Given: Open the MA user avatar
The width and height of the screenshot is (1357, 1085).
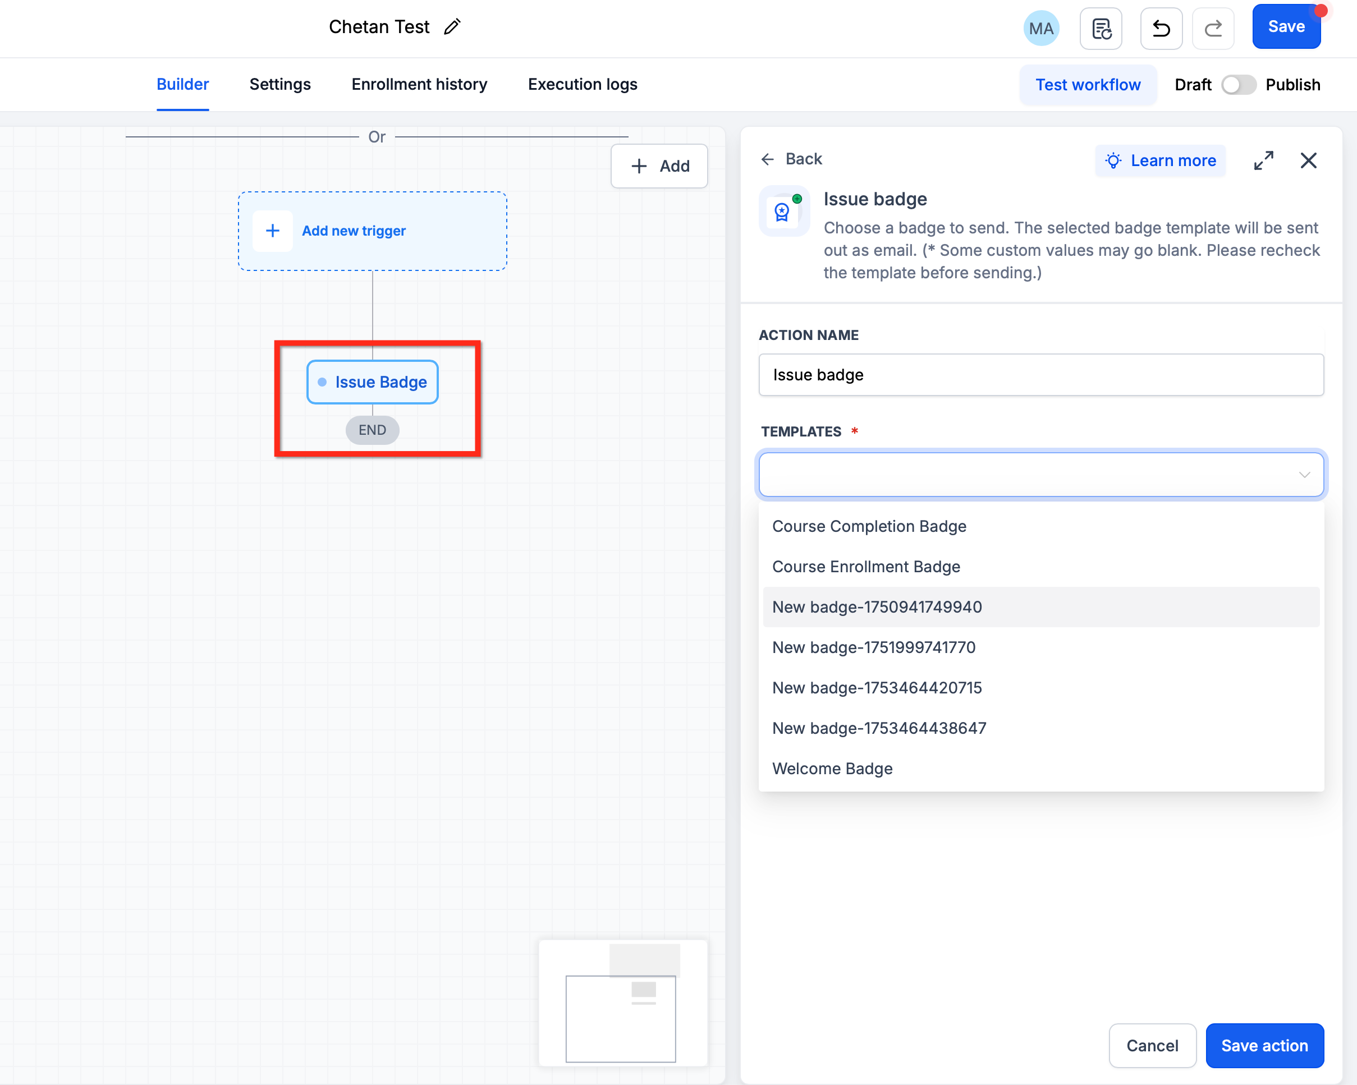Looking at the screenshot, I should (1041, 28).
